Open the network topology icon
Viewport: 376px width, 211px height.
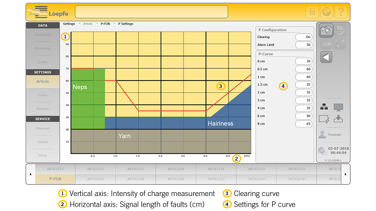coord(324,107)
